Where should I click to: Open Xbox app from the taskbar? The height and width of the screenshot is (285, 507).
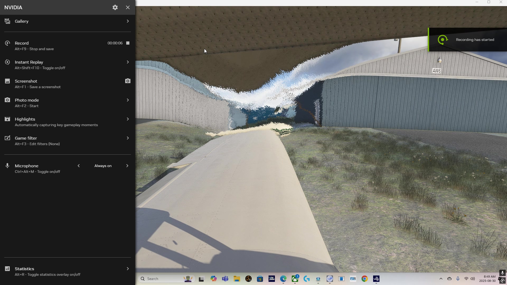[x=295, y=279]
